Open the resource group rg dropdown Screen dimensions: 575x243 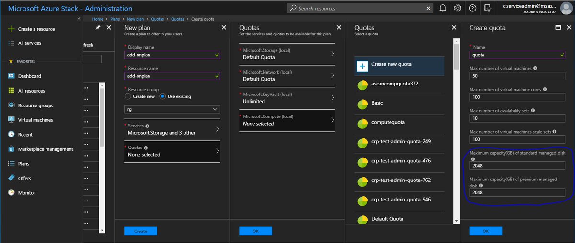(x=172, y=109)
